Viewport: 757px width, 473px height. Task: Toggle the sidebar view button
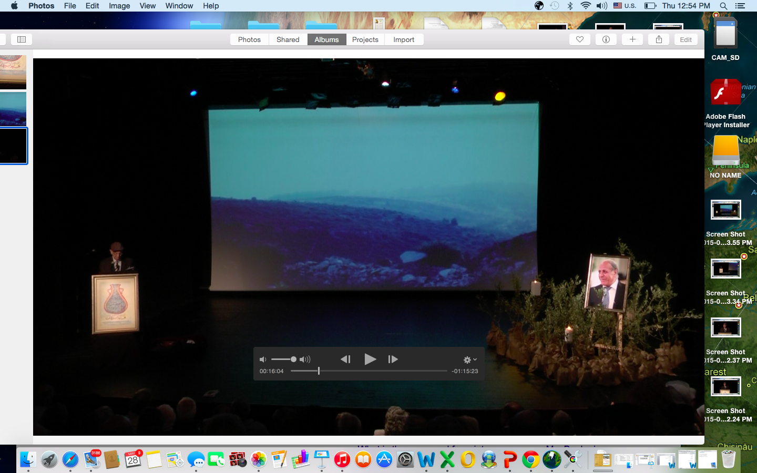[22, 39]
